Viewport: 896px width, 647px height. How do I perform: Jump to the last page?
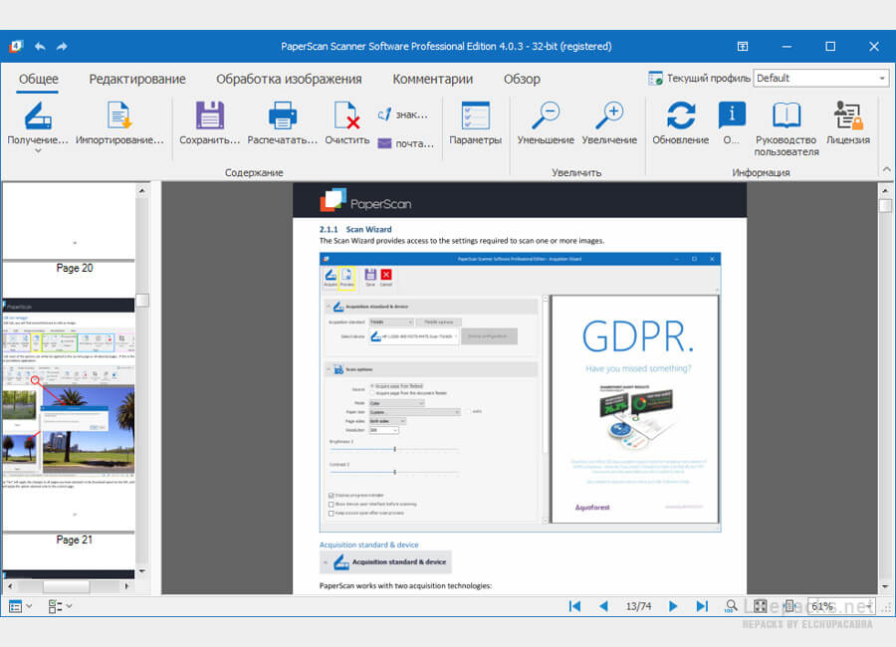tap(702, 606)
